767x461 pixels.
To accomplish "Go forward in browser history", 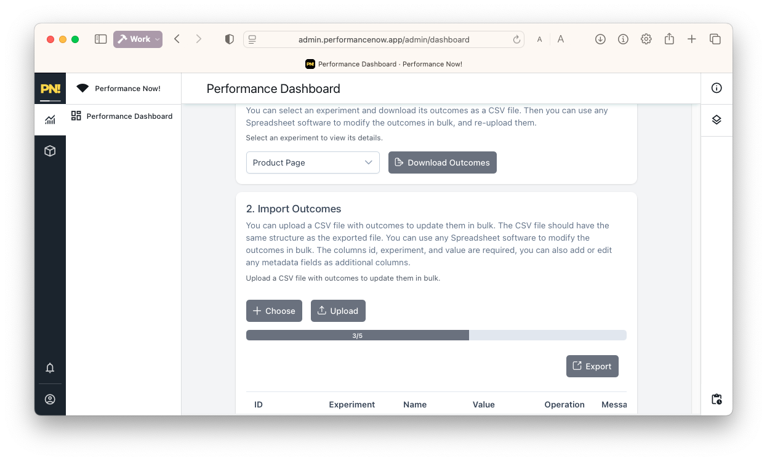I will (x=198, y=39).
